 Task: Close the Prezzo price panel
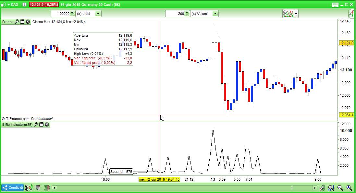click(28, 22)
